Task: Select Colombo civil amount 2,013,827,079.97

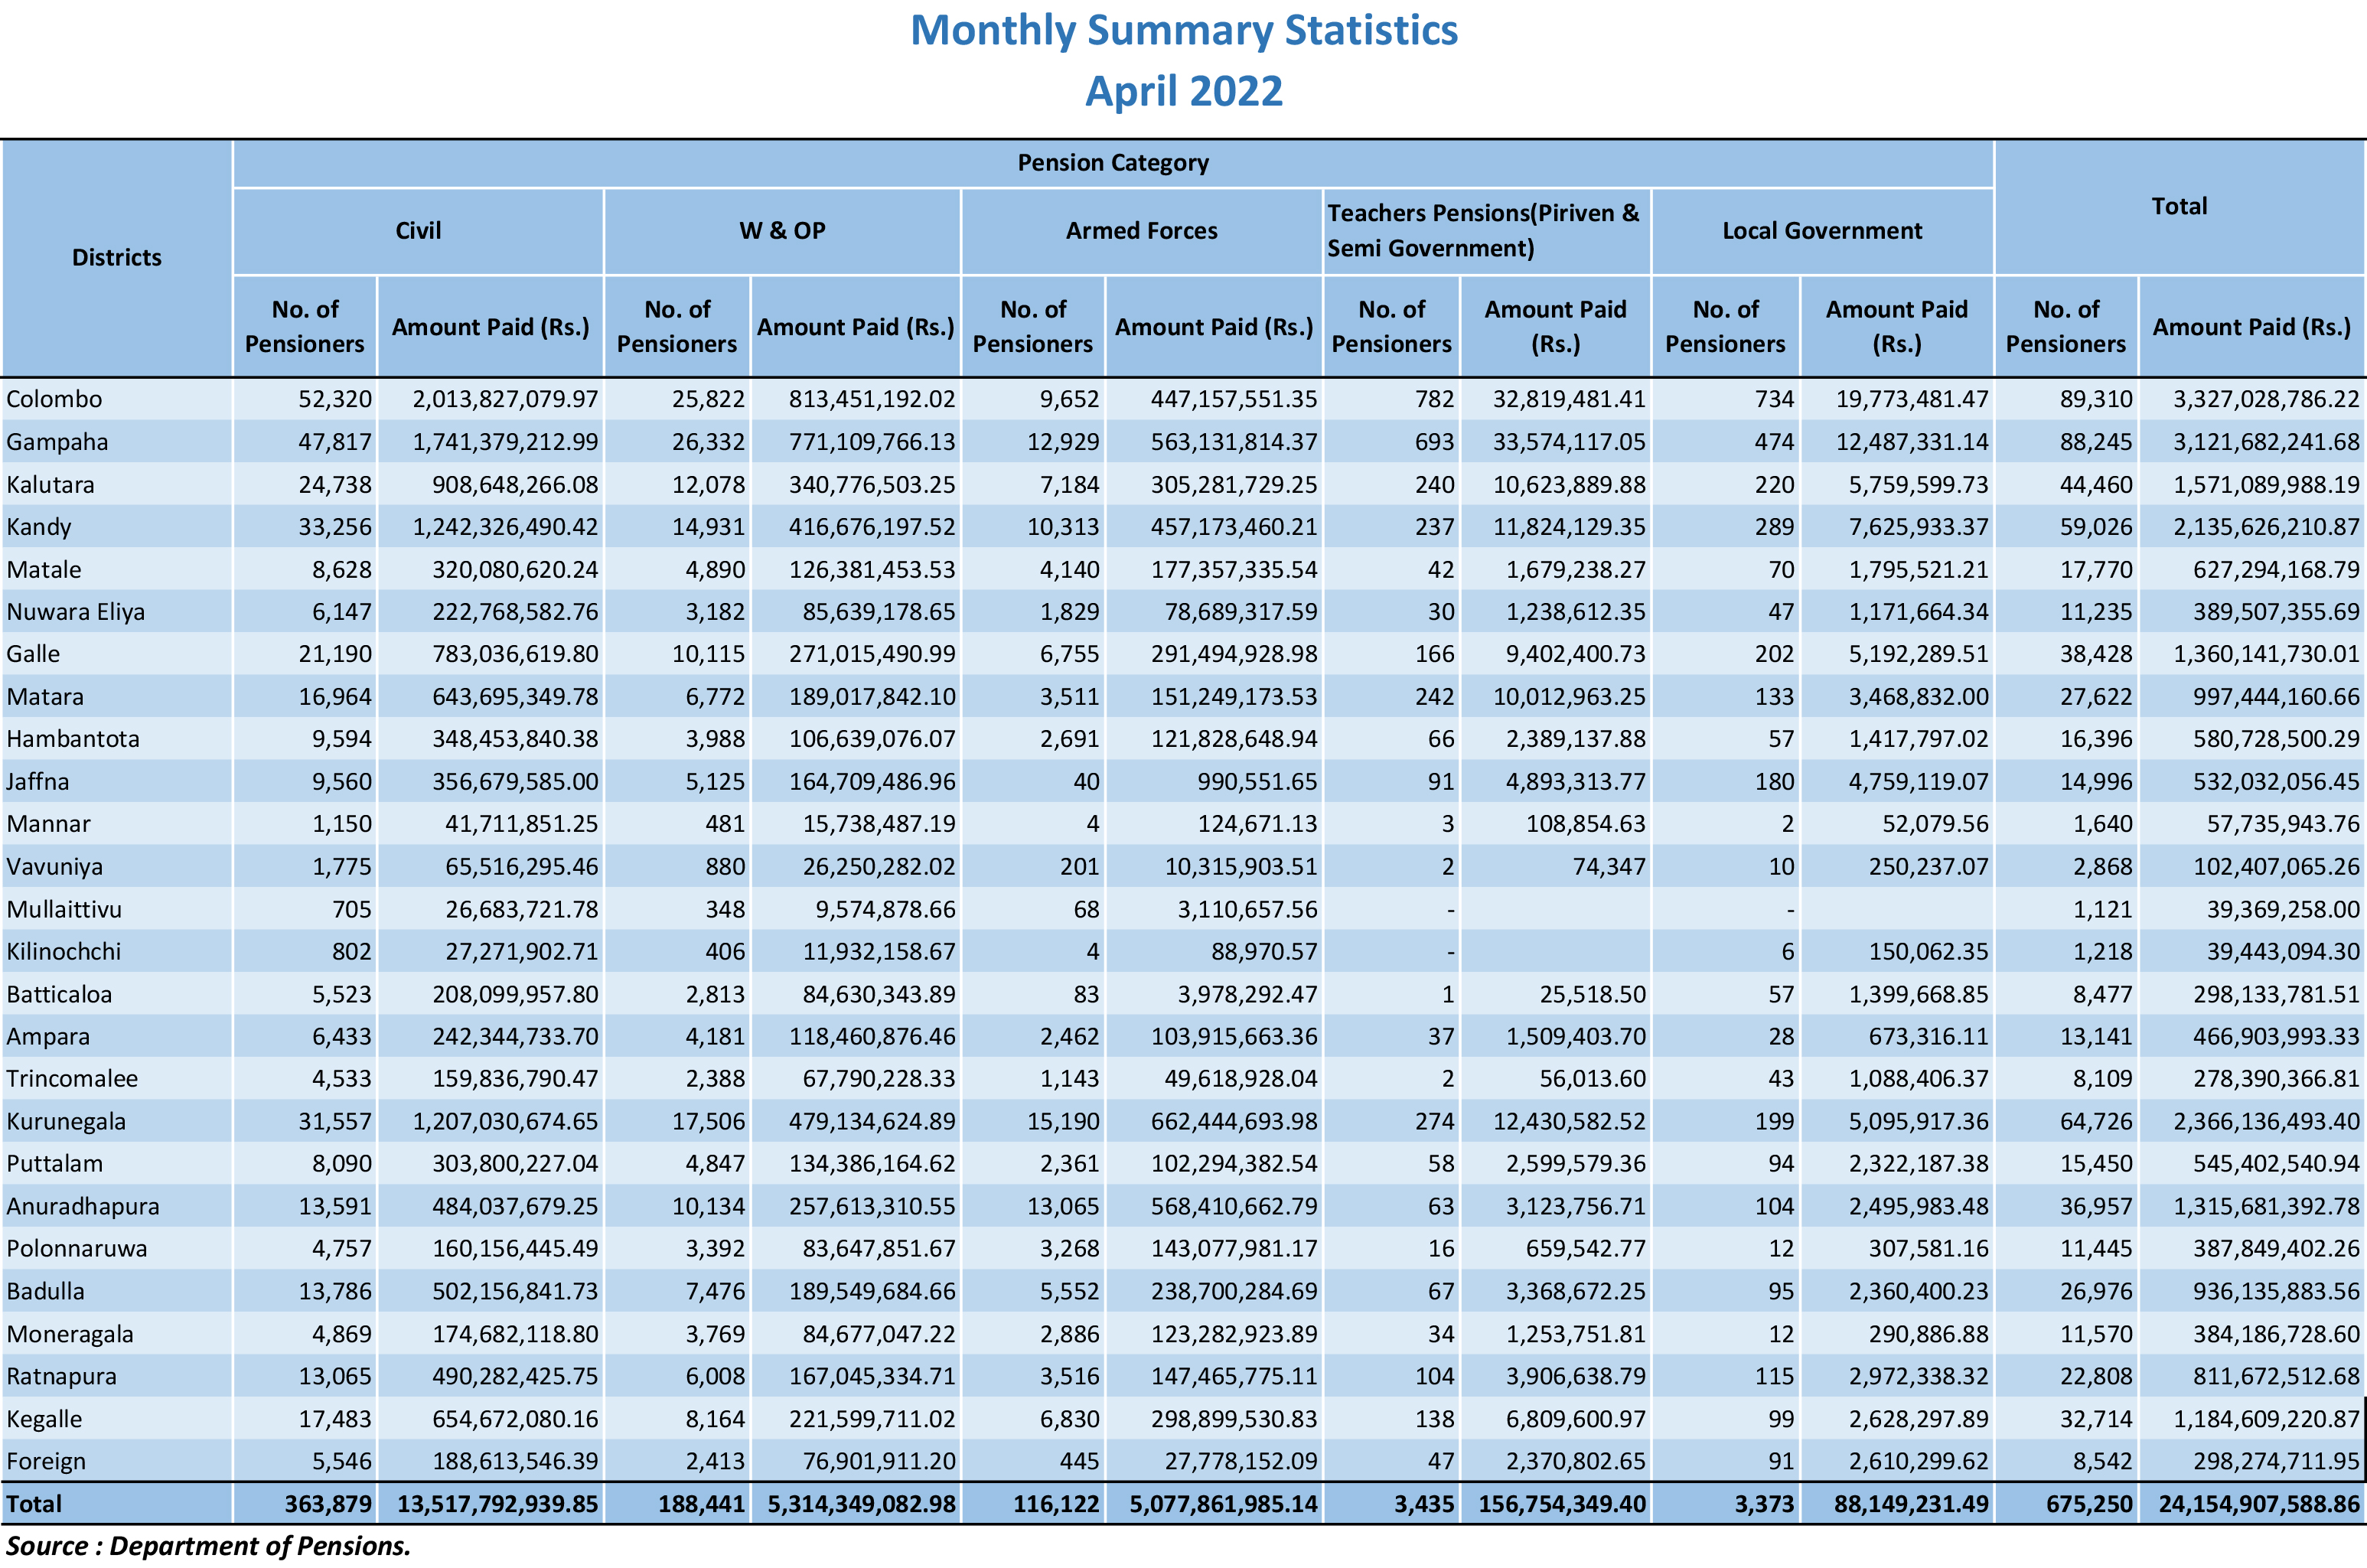Action: click(x=505, y=399)
